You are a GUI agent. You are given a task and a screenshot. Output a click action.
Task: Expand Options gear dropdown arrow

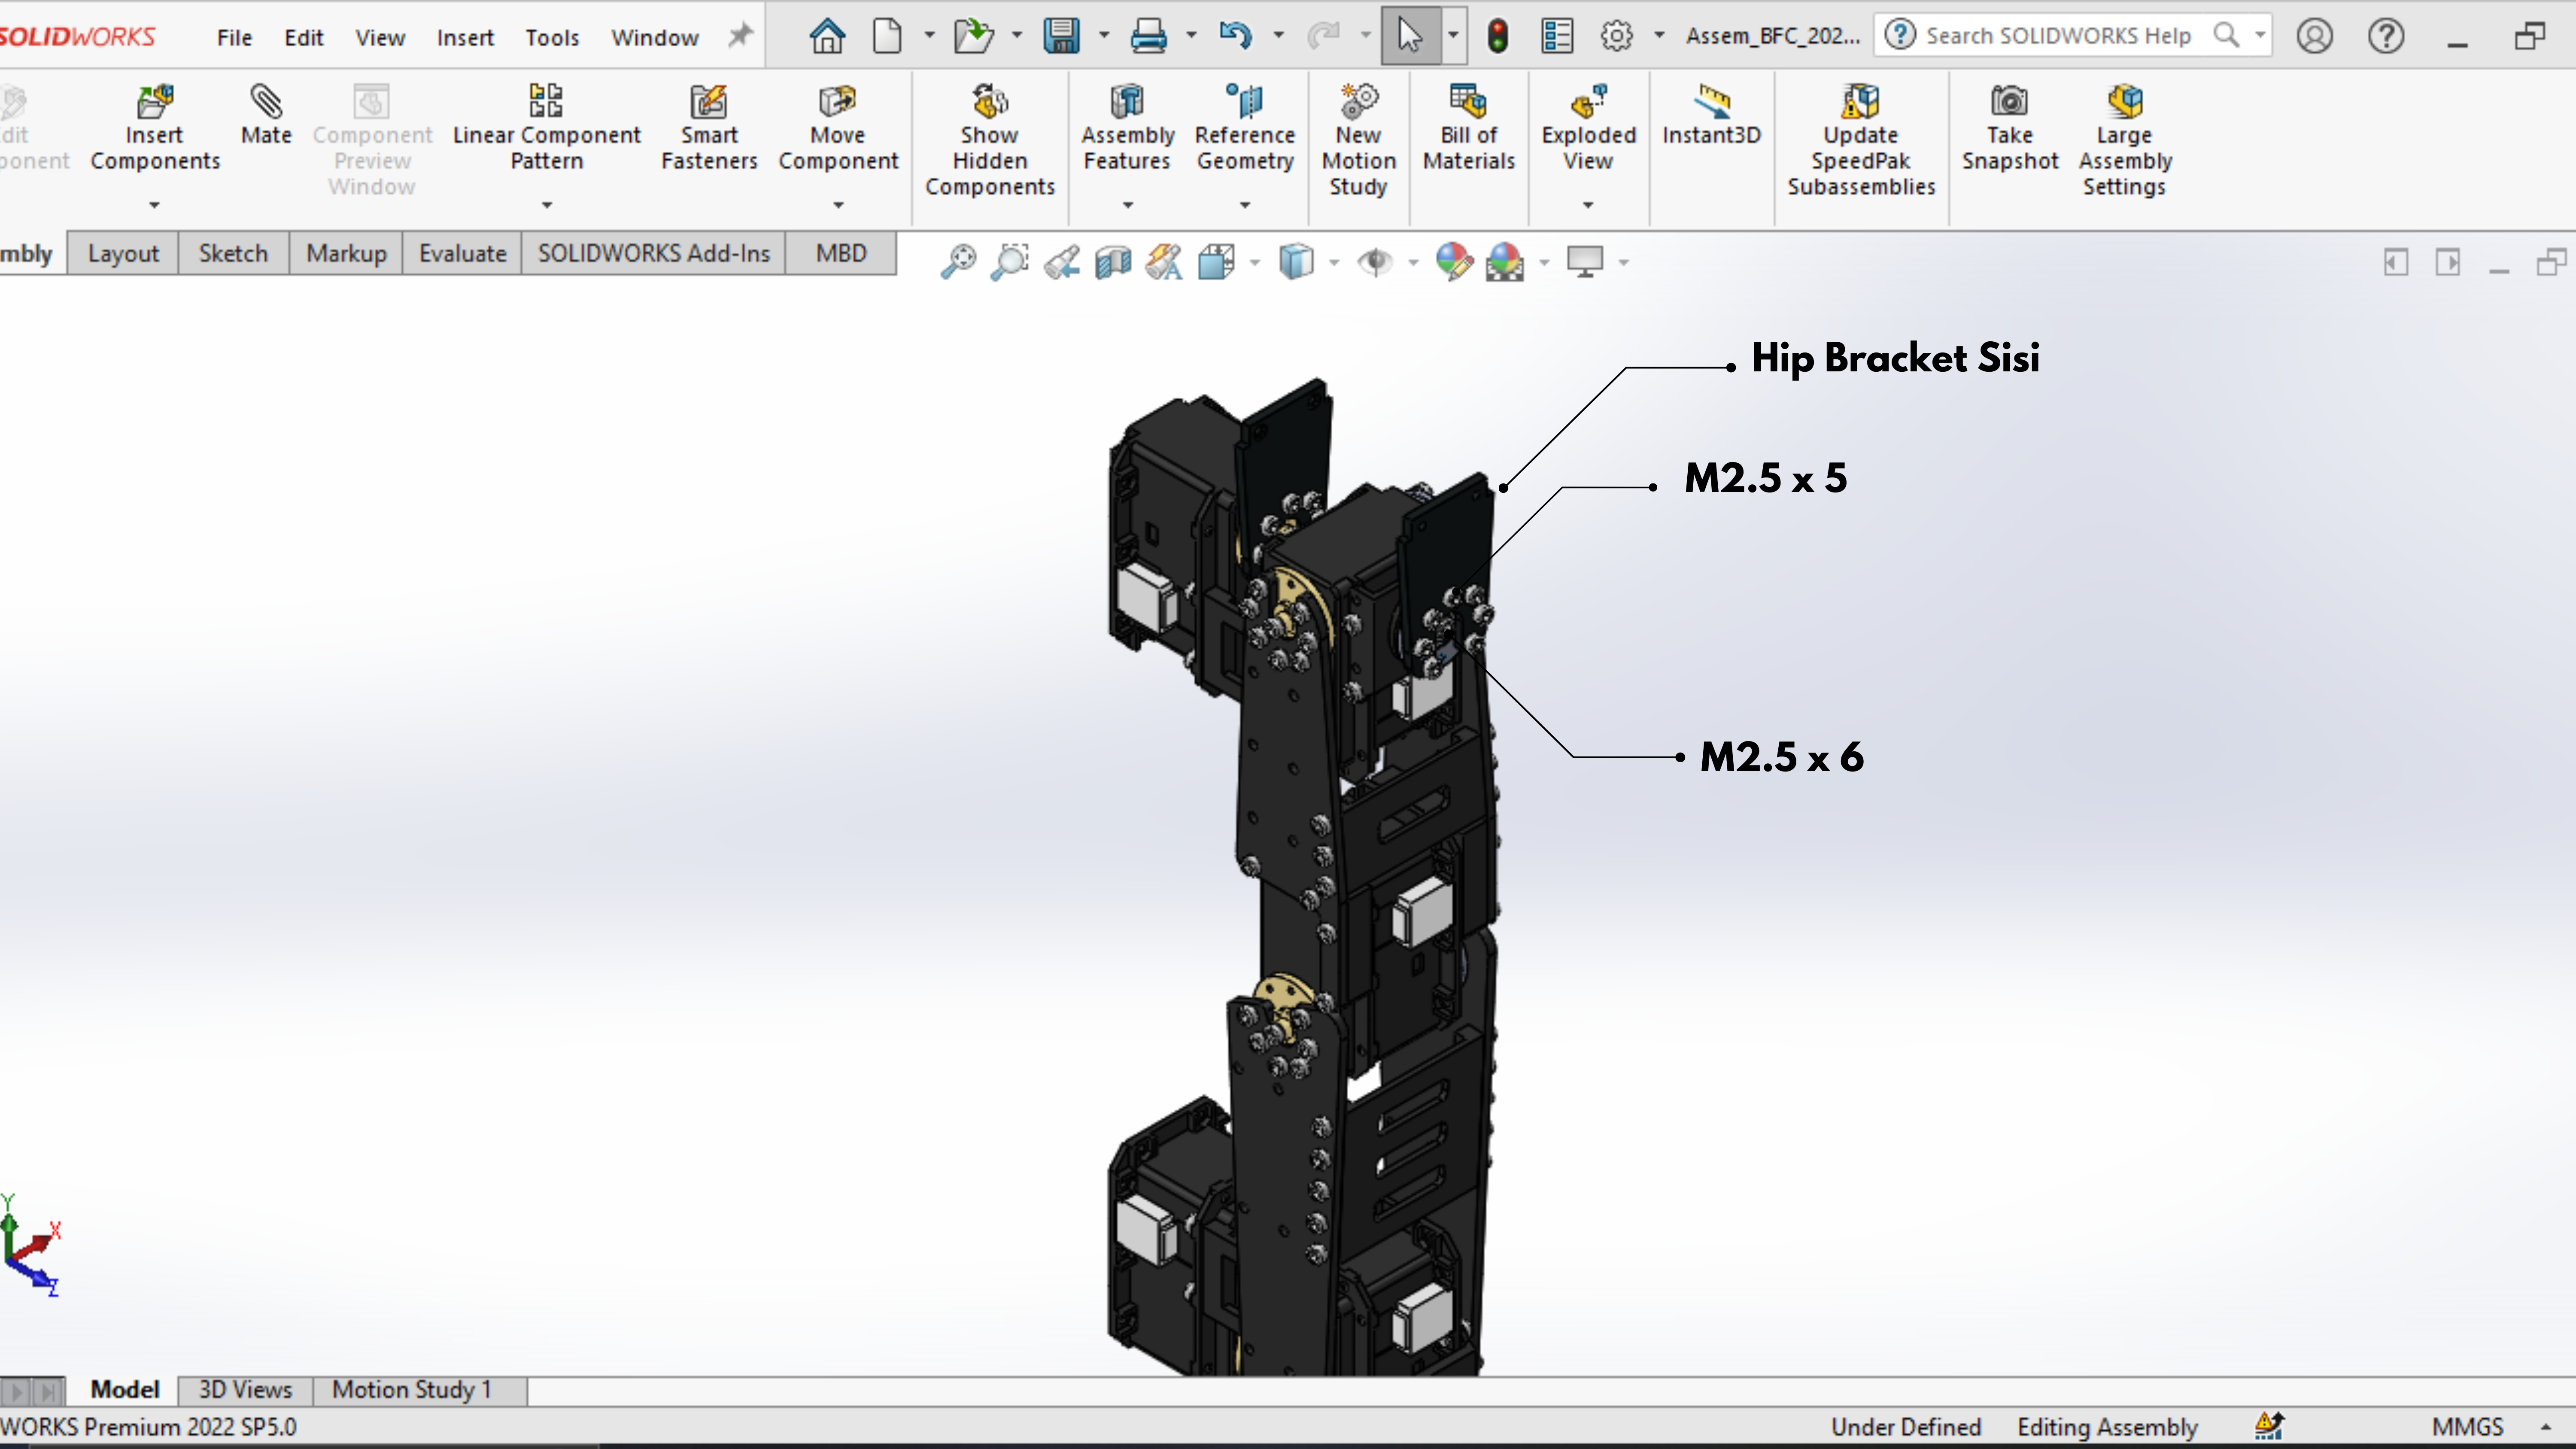[1659, 36]
